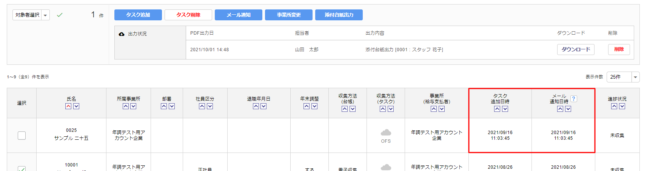
Task: Sort メール通知日時 column descending
Action: pyautogui.click(x=568, y=109)
